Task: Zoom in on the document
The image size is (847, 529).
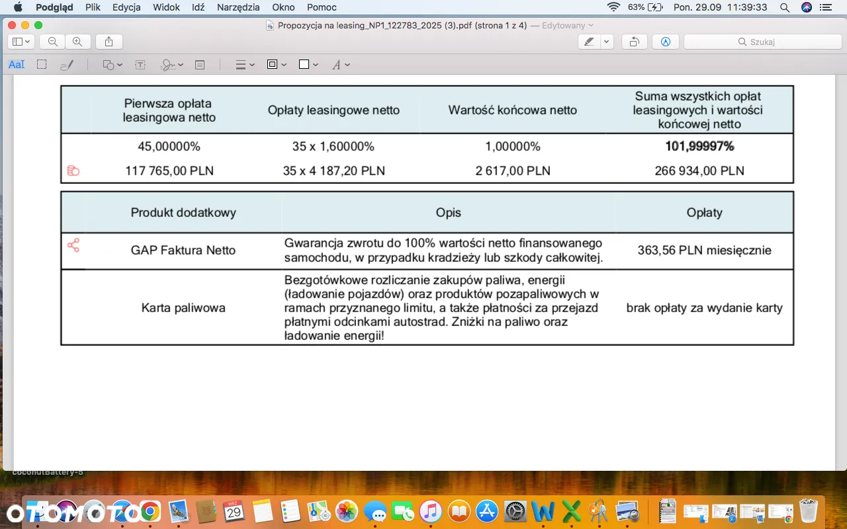Action: (x=77, y=42)
